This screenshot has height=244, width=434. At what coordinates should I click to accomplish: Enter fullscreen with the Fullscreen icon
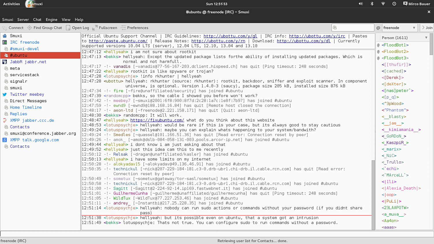click(95, 28)
